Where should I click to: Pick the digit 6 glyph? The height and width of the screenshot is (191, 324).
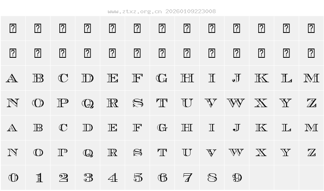coord(162,177)
